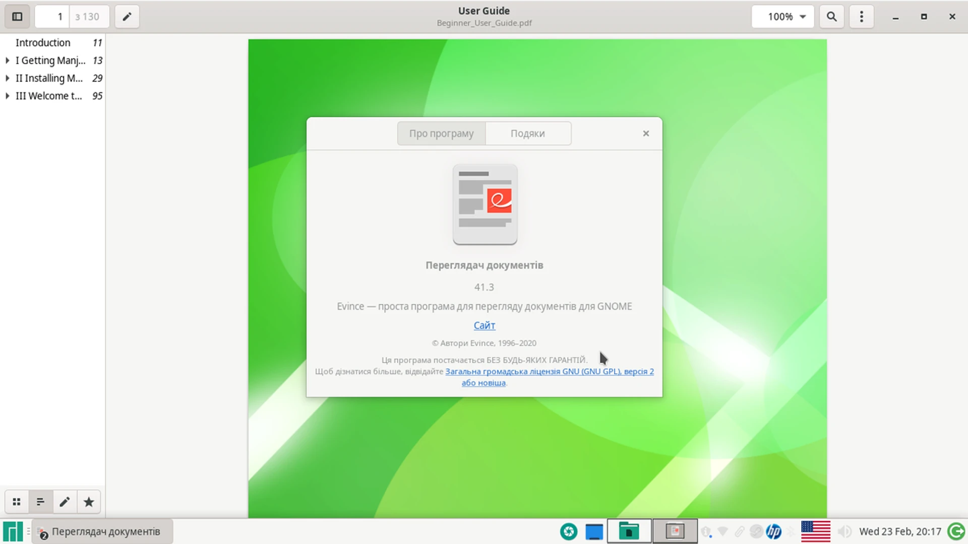Viewport: 968px width, 544px height.
Task: Toggle the side pane button in the toolbar
Action: (x=17, y=17)
